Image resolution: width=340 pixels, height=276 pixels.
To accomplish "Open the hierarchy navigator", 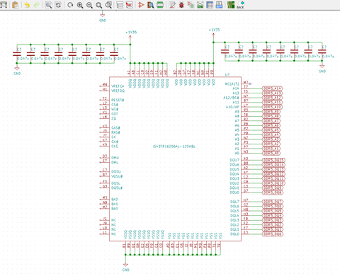I will pos(120,5).
